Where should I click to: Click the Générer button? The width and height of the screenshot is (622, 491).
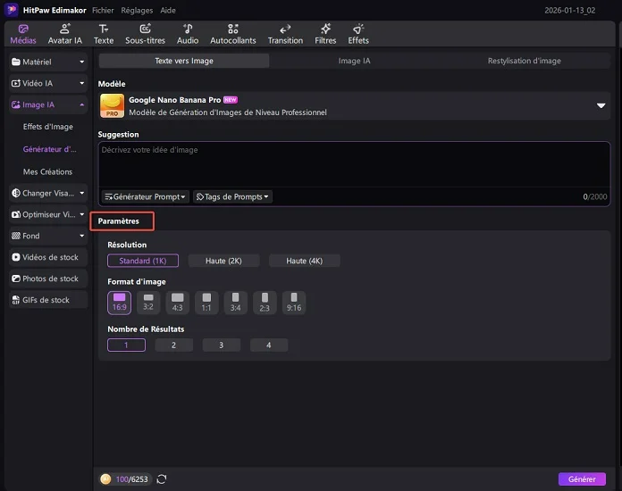[x=581, y=479]
